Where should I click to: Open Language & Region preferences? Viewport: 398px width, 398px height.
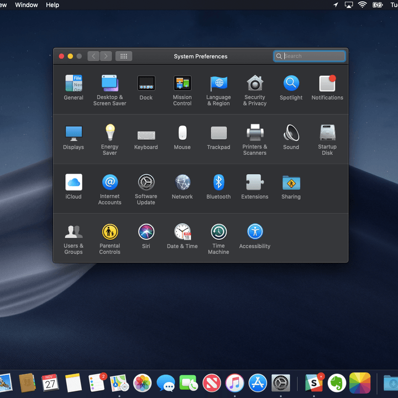pos(218,90)
